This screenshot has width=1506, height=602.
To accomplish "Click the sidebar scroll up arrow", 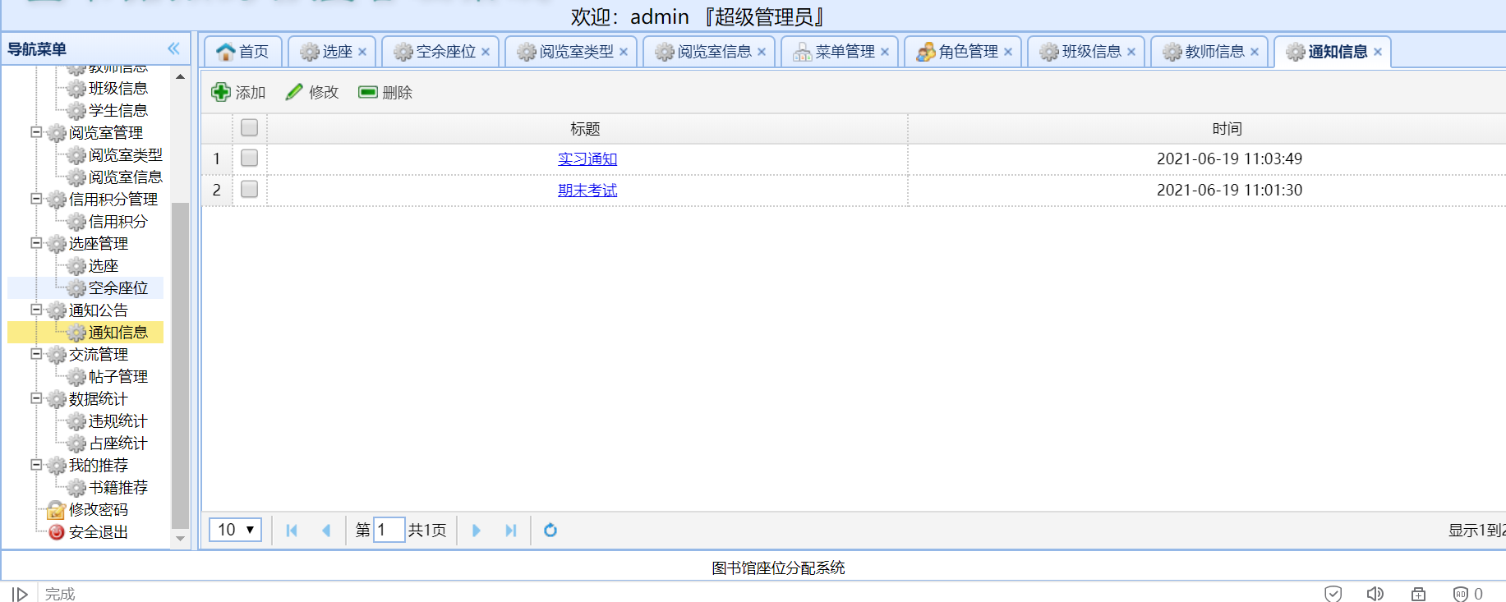I will pos(180,76).
